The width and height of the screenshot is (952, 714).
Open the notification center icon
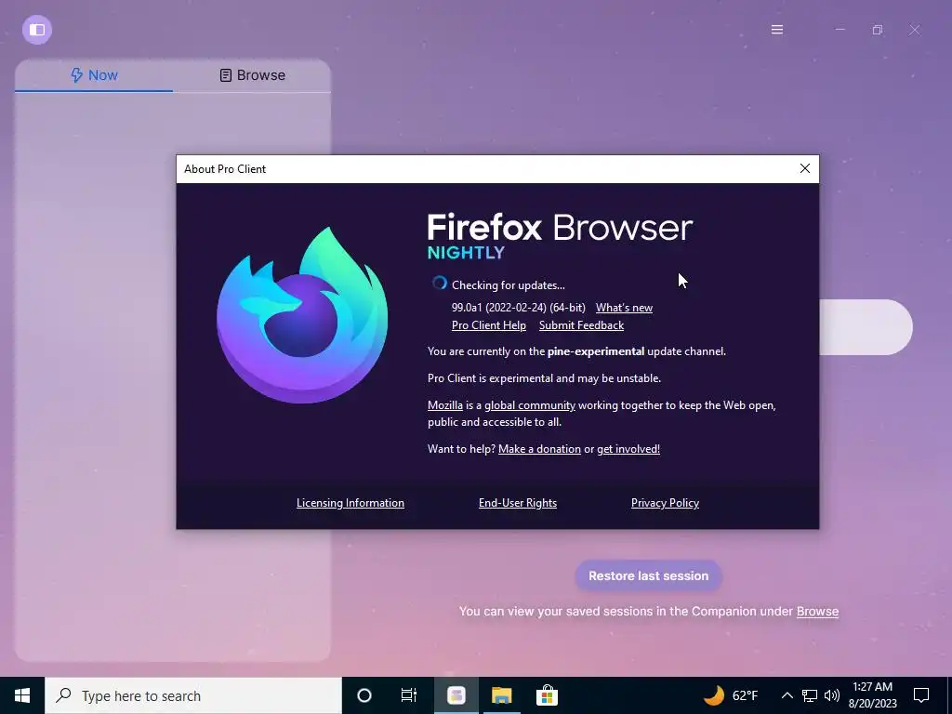[921, 695]
